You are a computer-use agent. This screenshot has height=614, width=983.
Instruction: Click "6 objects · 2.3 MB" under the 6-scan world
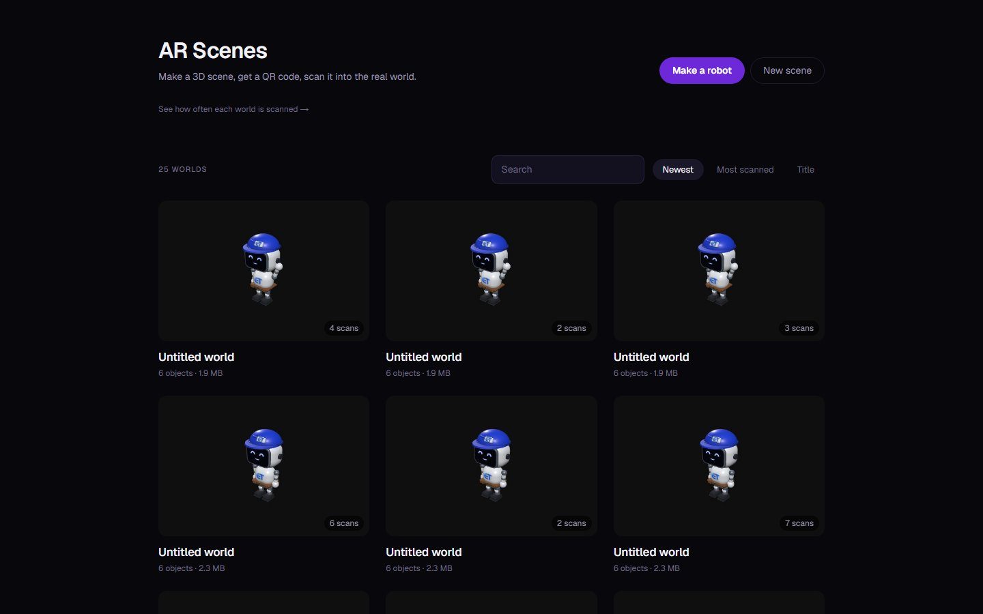(x=192, y=568)
